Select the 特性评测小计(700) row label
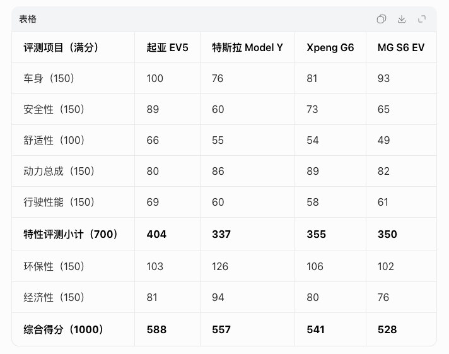Screen dimensions: 449x354 tap(71, 234)
